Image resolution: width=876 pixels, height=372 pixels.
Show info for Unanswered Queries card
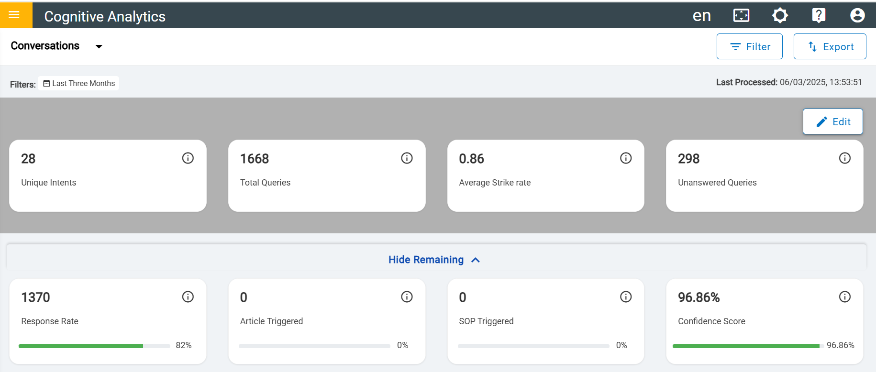pyautogui.click(x=845, y=158)
